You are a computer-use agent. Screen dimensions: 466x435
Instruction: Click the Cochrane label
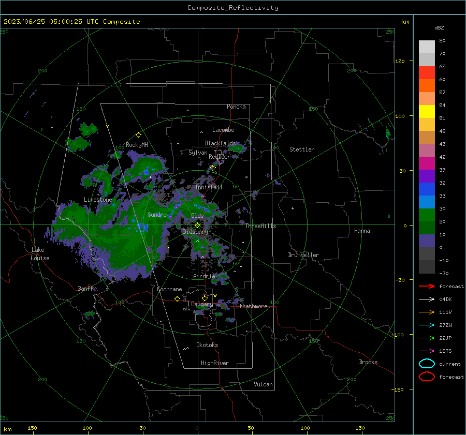coord(169,289)
